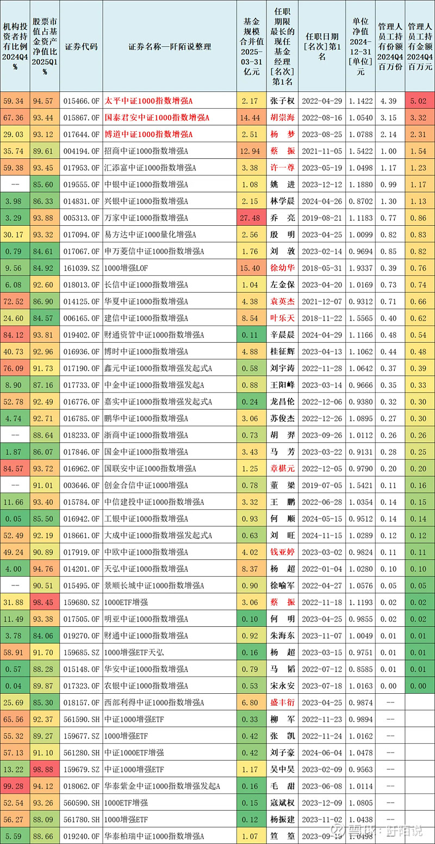Click institutional ratio value 76.09

[14, 368]
